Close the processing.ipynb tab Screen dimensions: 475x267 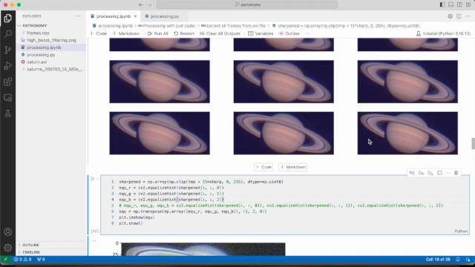click(135, 16)
